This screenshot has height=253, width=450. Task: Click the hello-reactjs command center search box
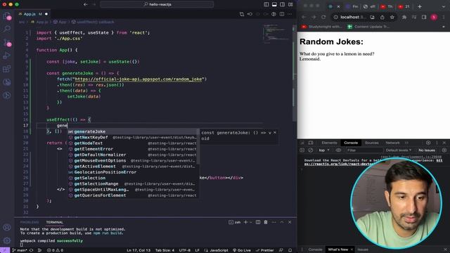157,4
